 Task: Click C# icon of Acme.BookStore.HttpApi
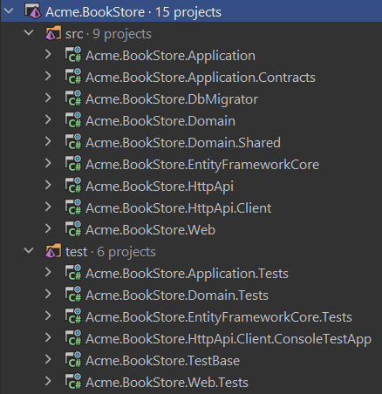pyautogui.click(x=73, y=186)
